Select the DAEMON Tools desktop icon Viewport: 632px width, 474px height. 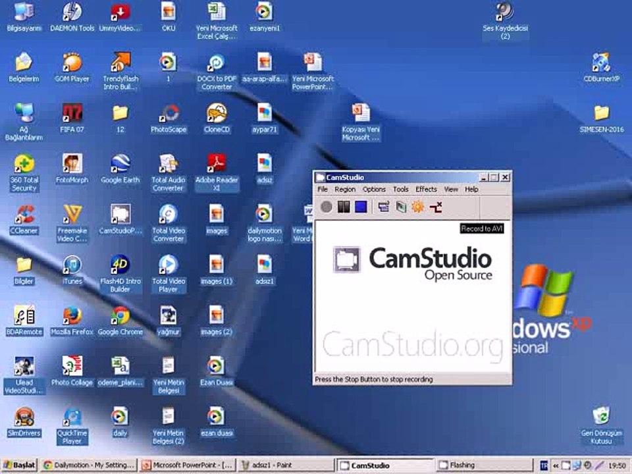[72, 17]
